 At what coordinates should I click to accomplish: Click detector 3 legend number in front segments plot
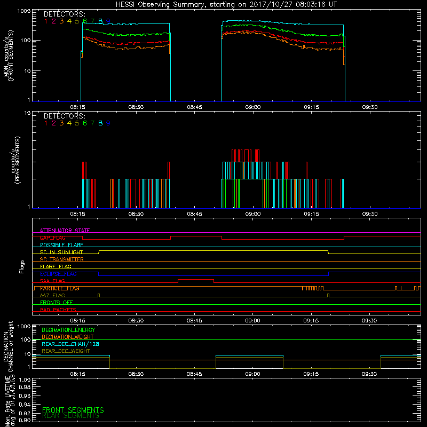pos(61,21)
